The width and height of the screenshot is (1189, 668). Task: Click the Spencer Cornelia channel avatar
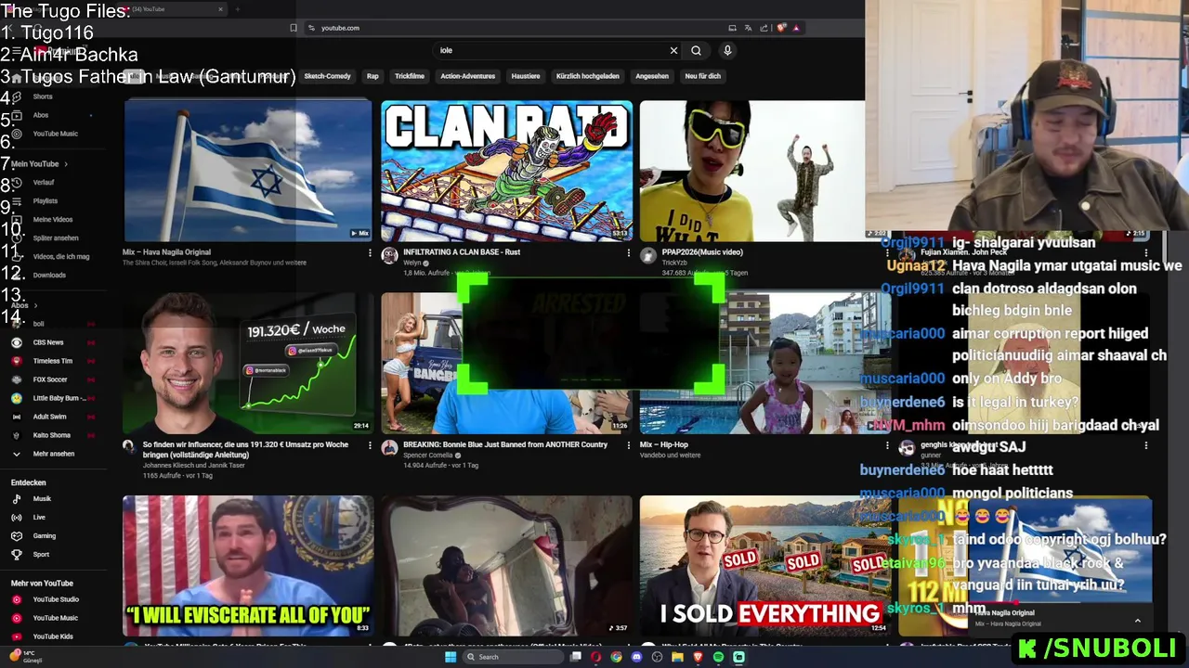coord(390,447)
